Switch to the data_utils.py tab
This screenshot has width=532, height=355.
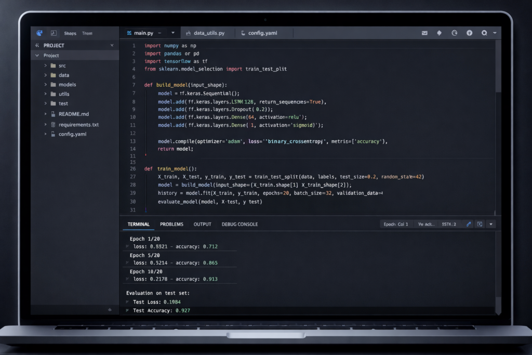coord(208,33)
